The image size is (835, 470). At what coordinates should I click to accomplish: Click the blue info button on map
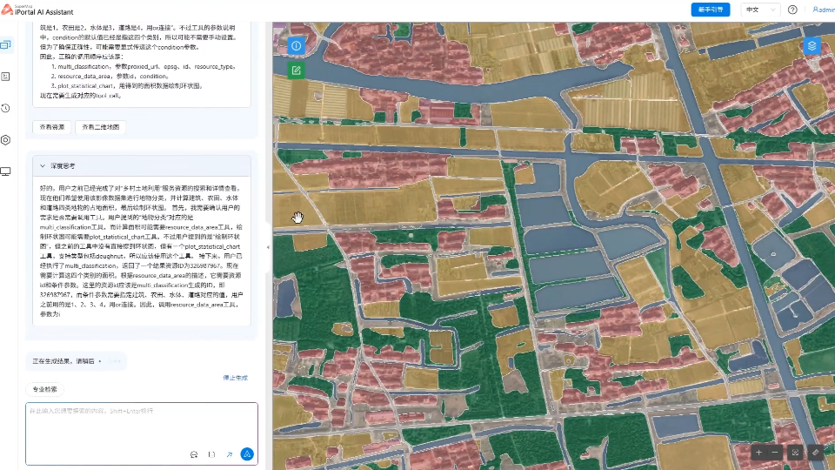coord(296,46)
